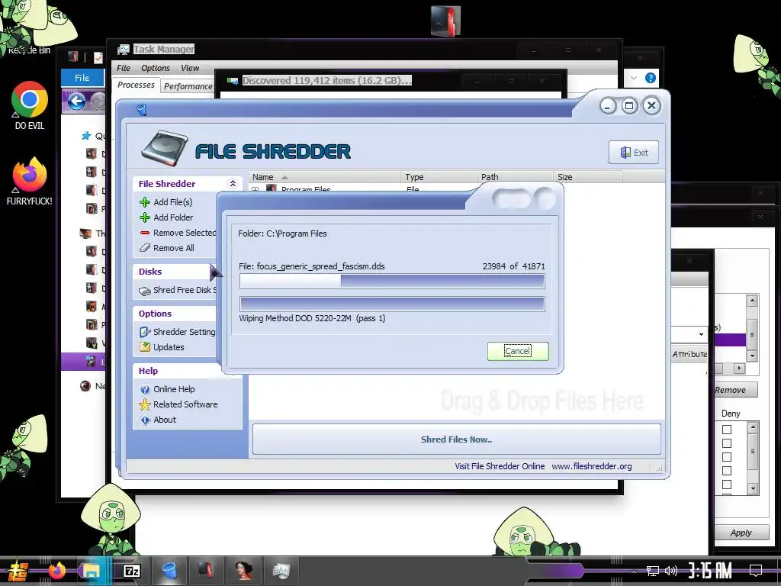Click the Add File(s) green plus icon
Screen dimensions: 781x586
145,201
